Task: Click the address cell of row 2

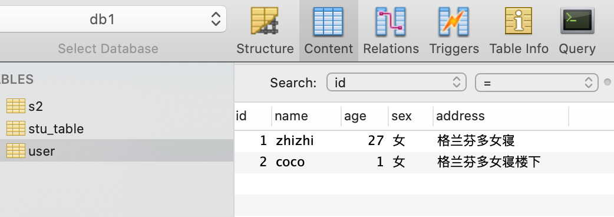Action: click(x=501, y=162)
